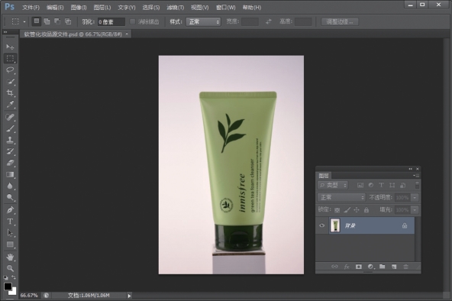Choose Add to selection mode
This screenshot has height=301, width=452.
[47, 21]
